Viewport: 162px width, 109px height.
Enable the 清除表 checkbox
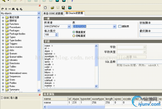tap(120, 26)
